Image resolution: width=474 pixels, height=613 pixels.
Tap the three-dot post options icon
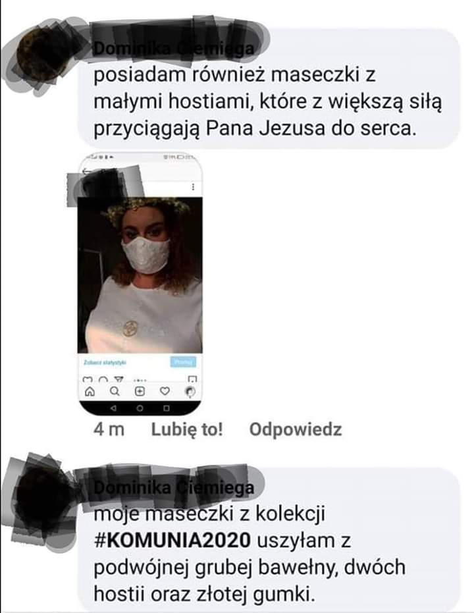[193, 187]
